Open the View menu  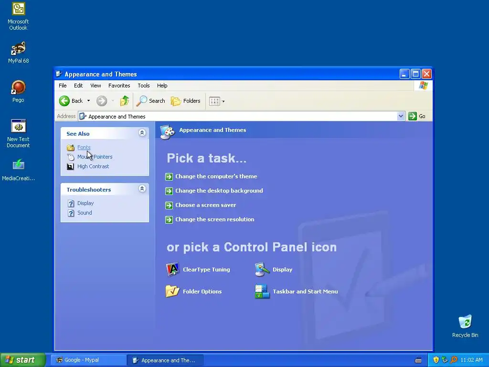[96, 86]
